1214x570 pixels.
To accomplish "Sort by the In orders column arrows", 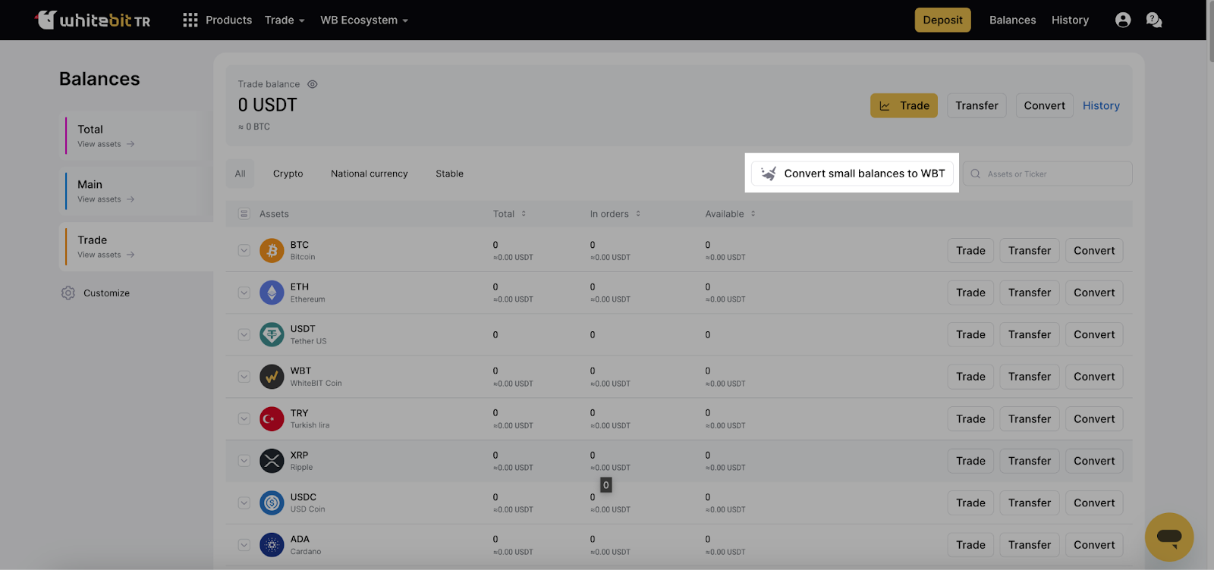I will pyautogui.click(x=638, y=214).
